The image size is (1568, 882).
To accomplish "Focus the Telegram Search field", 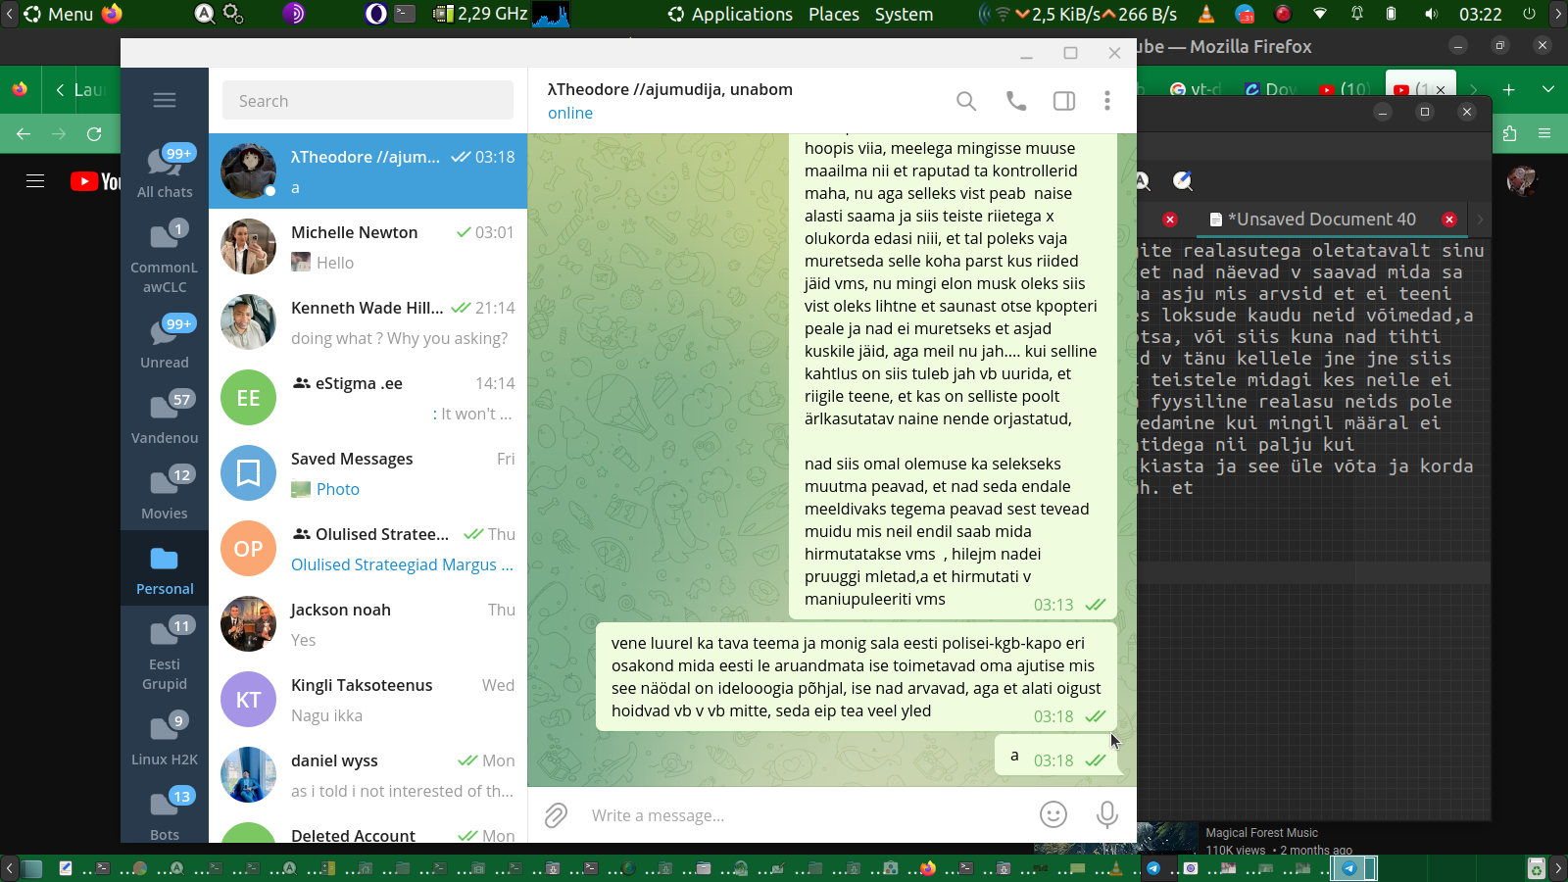I will point(367,101).
